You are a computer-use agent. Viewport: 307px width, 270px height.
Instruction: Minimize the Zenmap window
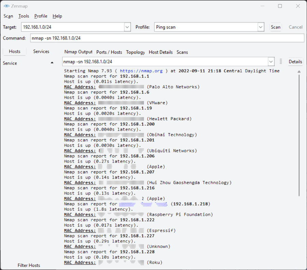263,6
